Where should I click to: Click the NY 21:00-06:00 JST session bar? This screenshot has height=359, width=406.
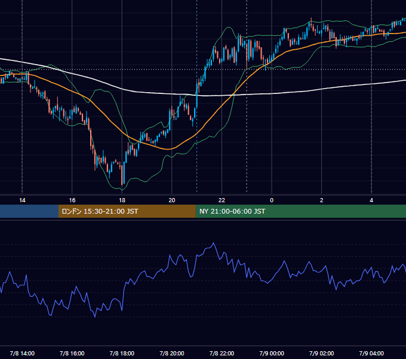tap(300, 211)
